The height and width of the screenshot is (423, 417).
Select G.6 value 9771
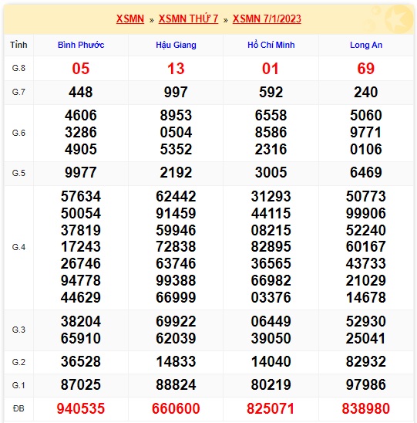(366, 133)
